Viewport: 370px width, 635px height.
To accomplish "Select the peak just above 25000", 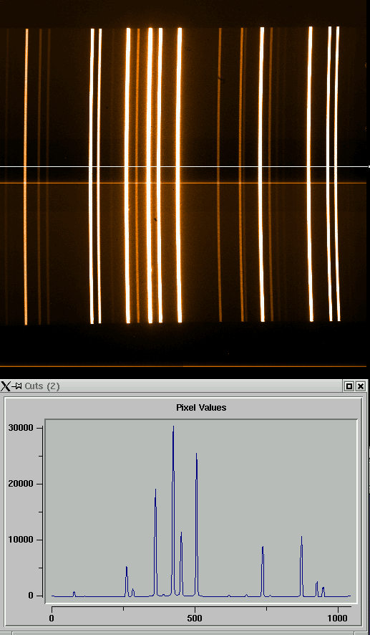I will tap(197, 454).
